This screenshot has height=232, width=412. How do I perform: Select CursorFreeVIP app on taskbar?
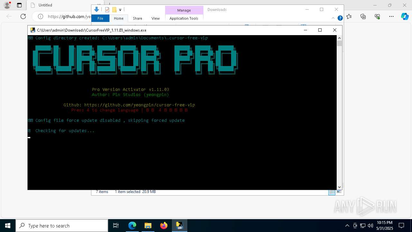click(x=179, y=226)
